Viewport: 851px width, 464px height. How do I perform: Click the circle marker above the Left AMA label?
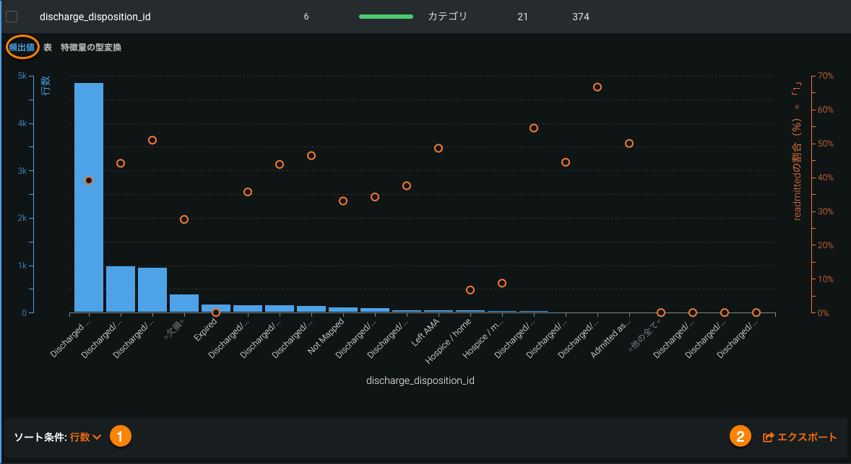click(x=439, y=149)
